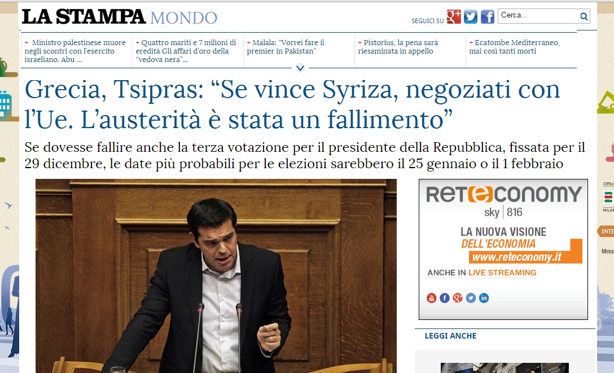Viewport: 614px width, 373px height.
Task: Open Reteconomy YouTube icon in ad
Action: (431, 298)
